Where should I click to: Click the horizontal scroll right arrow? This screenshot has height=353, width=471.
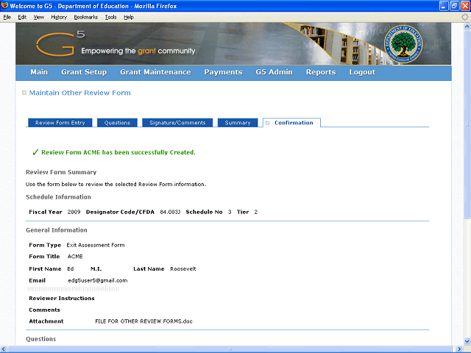pyautogui.click(x=459, y=349)
